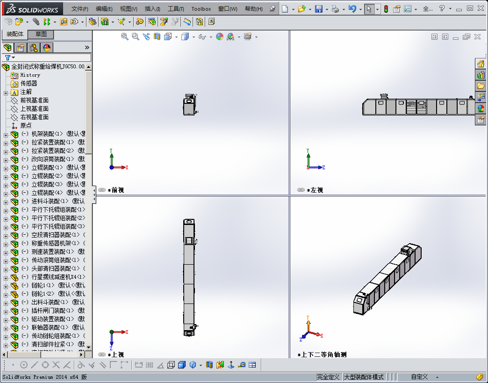This screenshot has width=488, height=383.
Task: Click the Smart Fasteners icon
Action: pos(64,22)
